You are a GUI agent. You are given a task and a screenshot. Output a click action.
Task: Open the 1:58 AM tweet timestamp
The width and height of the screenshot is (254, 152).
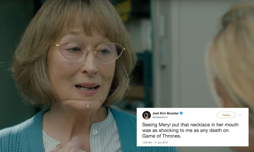[x=147, y=142]
